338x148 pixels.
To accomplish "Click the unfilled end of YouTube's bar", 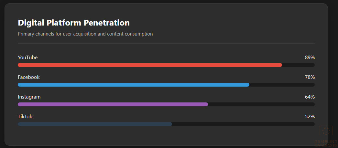I will 298,65.
